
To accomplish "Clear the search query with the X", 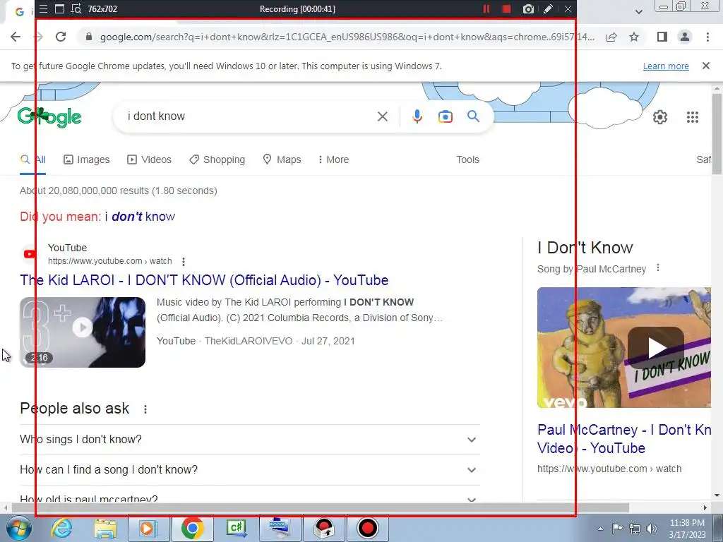I will point(382,116).
